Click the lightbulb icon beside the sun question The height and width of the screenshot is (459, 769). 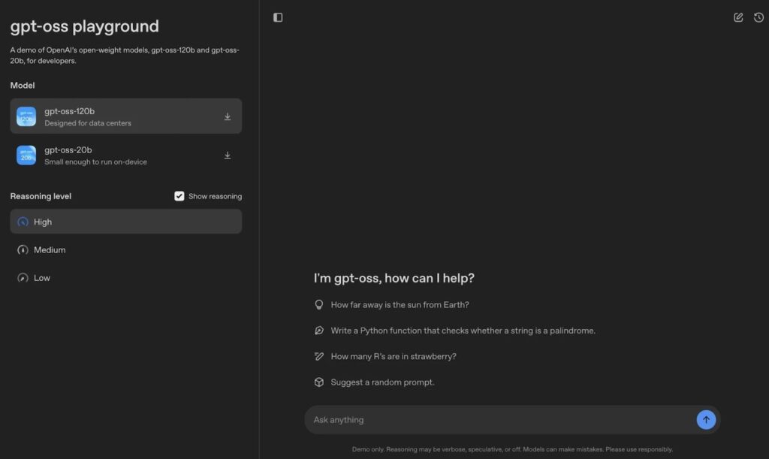tap(318, 304)
